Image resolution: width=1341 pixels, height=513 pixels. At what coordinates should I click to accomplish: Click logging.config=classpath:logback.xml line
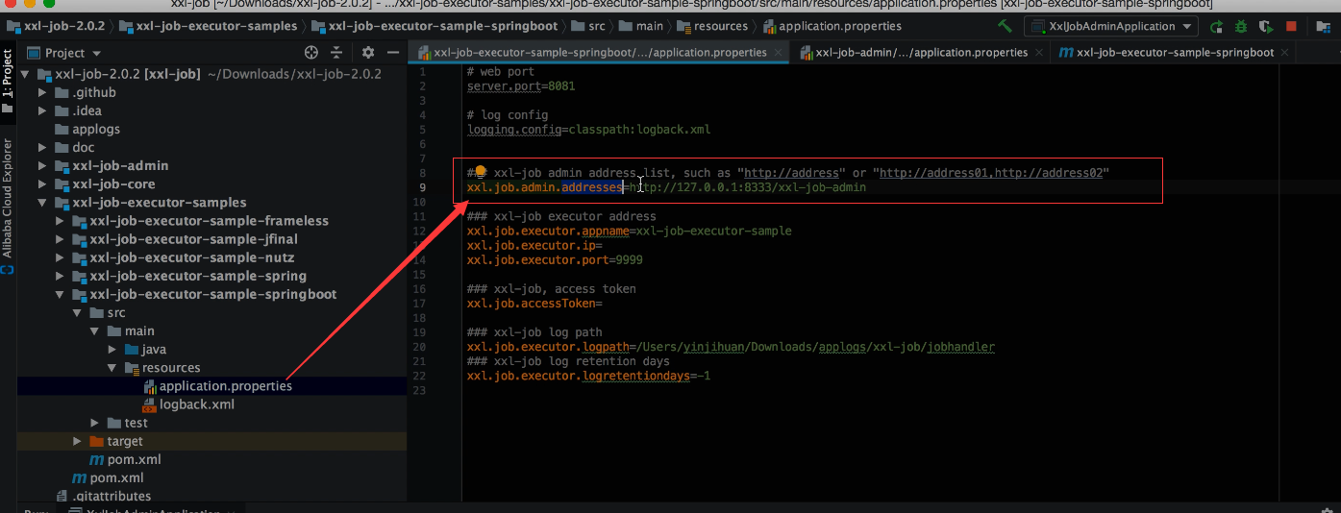tap(588, 129)
